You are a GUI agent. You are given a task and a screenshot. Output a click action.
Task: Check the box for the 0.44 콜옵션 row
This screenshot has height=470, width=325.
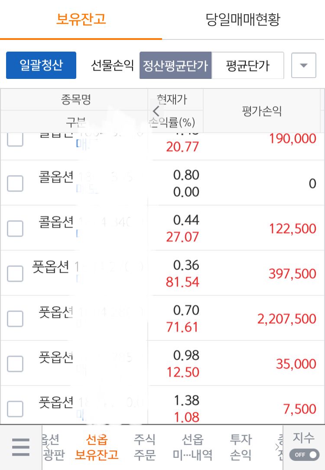(x=15, y=228)
